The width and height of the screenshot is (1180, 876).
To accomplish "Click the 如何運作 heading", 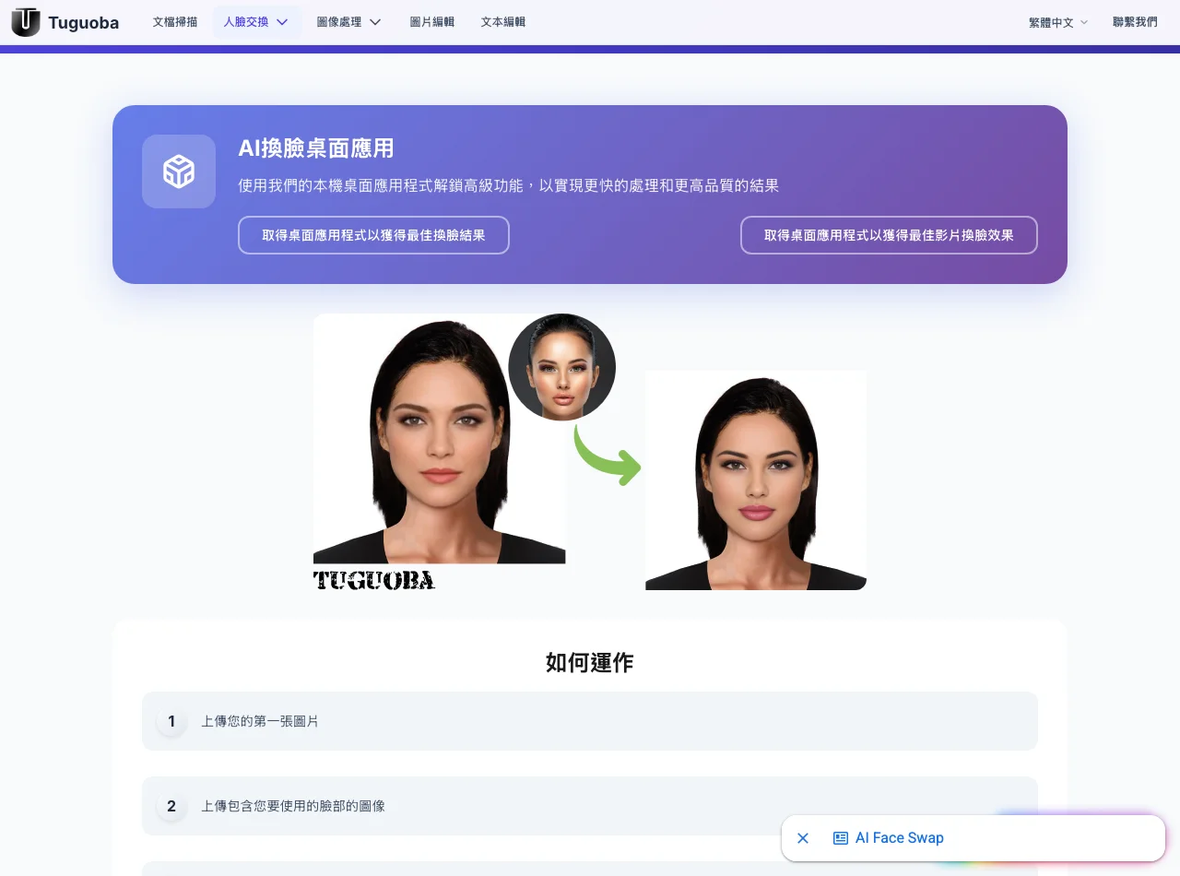I will click(x=590, y=662).
